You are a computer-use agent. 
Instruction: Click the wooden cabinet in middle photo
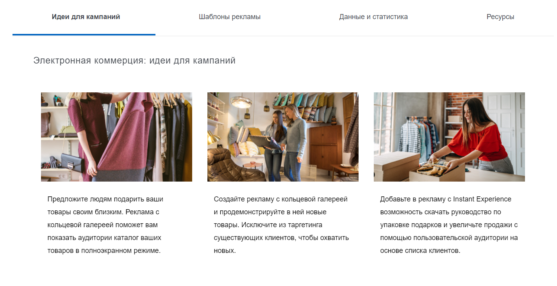point(325,144)
